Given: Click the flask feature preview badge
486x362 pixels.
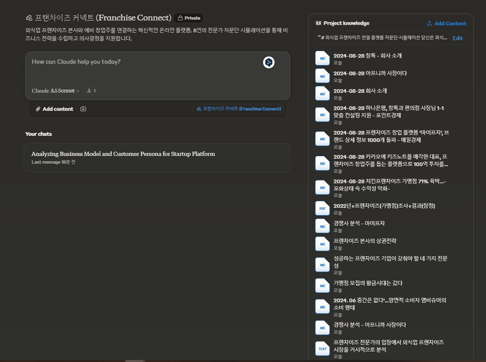Looking at the screenshot, I should click(91, 91).
